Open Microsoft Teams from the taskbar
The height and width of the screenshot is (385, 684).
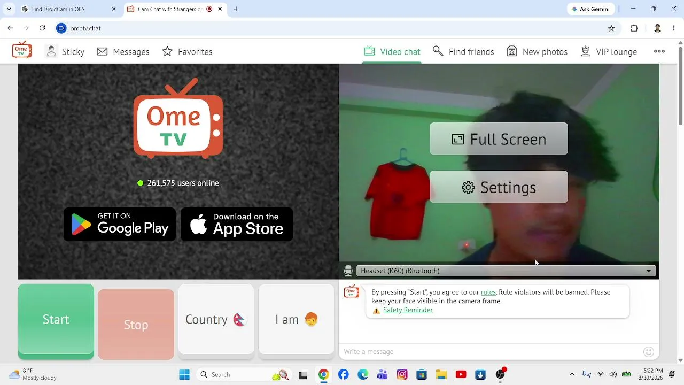(x=382, y=375)
